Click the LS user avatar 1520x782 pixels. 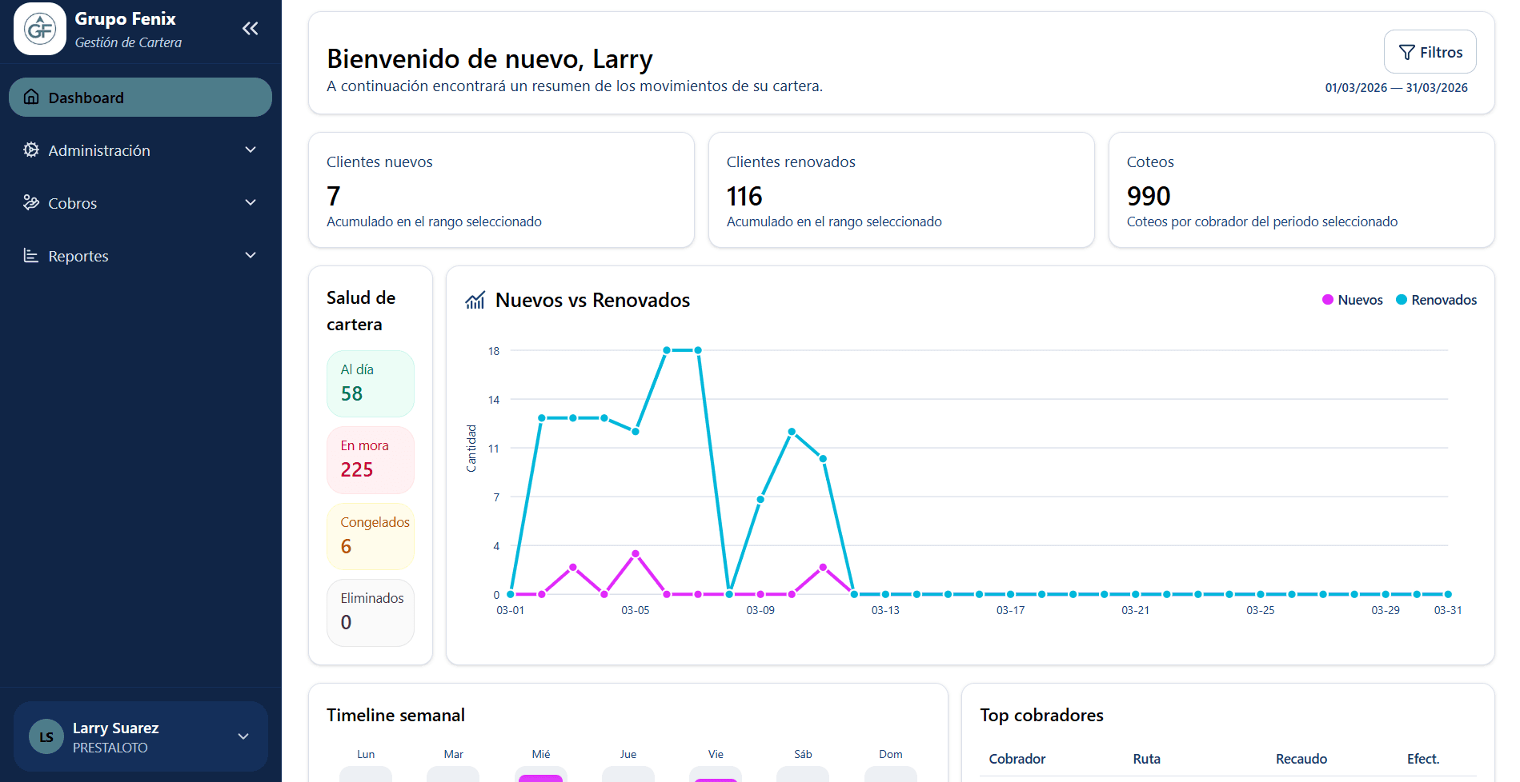coord(46,736)
